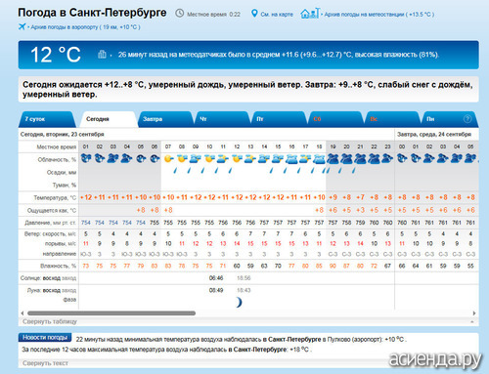The width and height of the screenshot is (489, 374).
Task: Open the help question mark icon on tabs
Action: (x=467, y=119)
